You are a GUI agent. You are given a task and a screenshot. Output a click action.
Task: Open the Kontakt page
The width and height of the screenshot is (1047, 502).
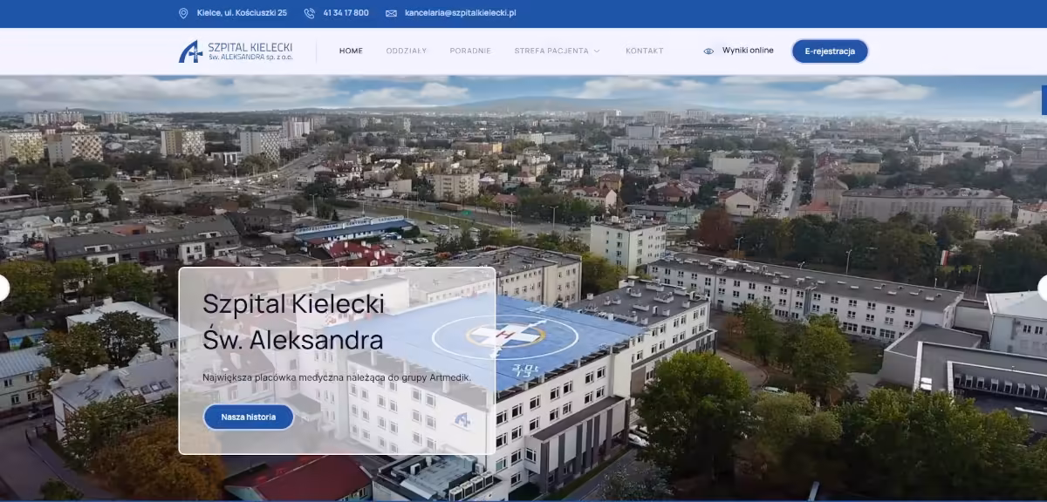[x=644, y=51]
